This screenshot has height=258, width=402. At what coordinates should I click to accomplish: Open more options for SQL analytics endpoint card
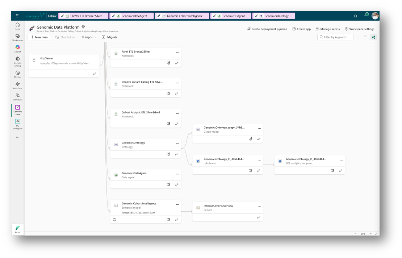point(342,160)
